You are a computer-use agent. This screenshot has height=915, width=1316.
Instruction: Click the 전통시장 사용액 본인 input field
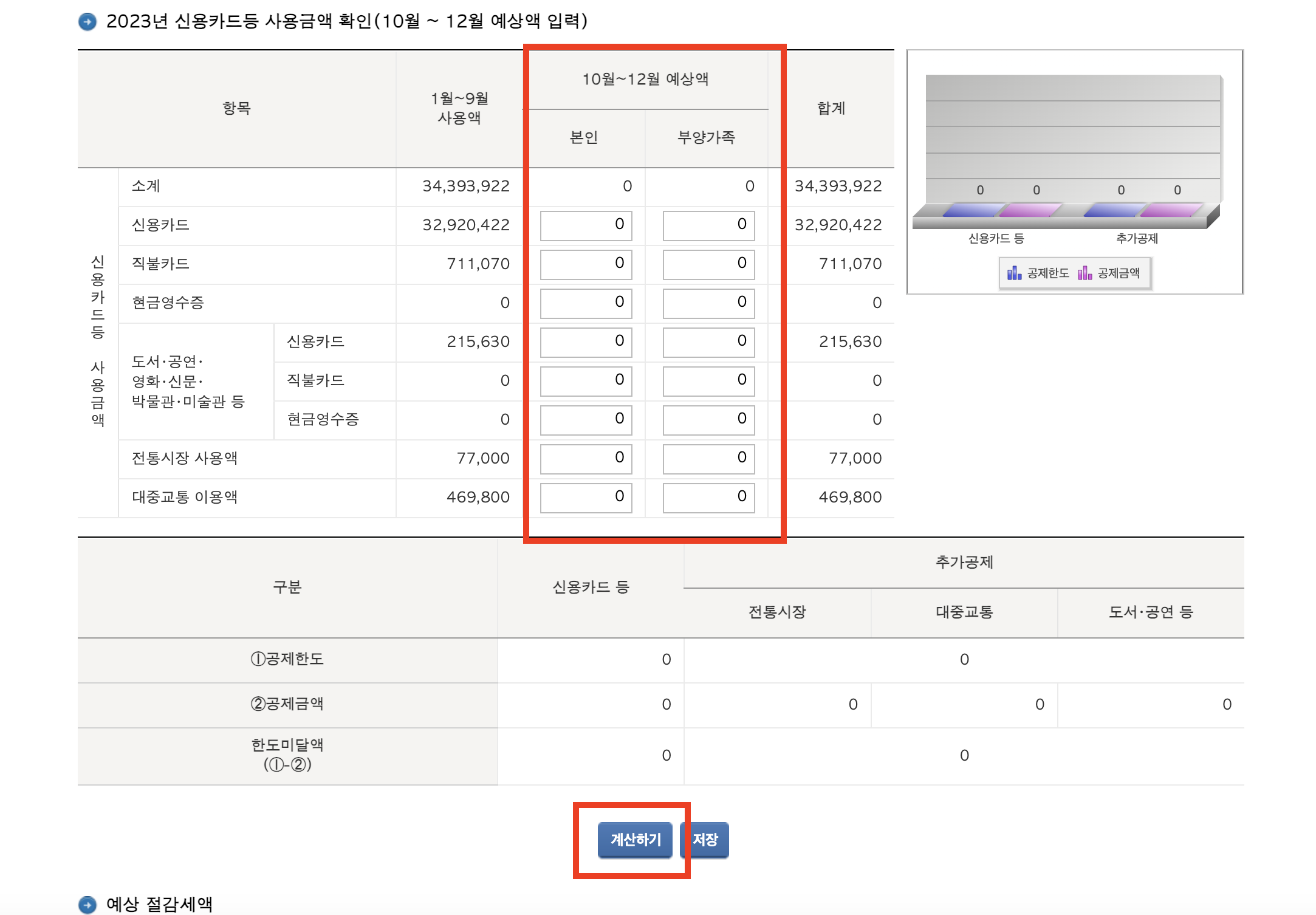pyautogui.click(x=585, y=459)
